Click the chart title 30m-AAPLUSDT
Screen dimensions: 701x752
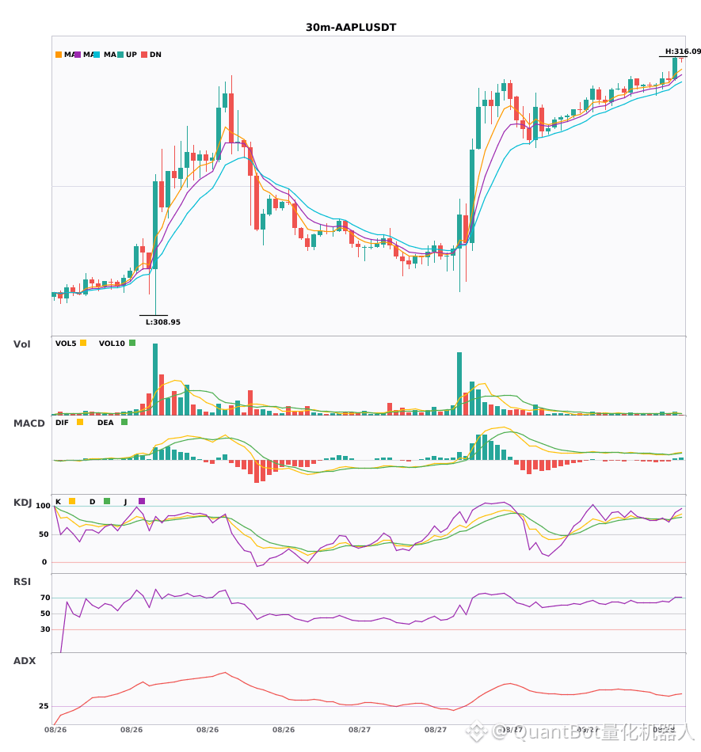pyautogui.click(x=351, y=28)
